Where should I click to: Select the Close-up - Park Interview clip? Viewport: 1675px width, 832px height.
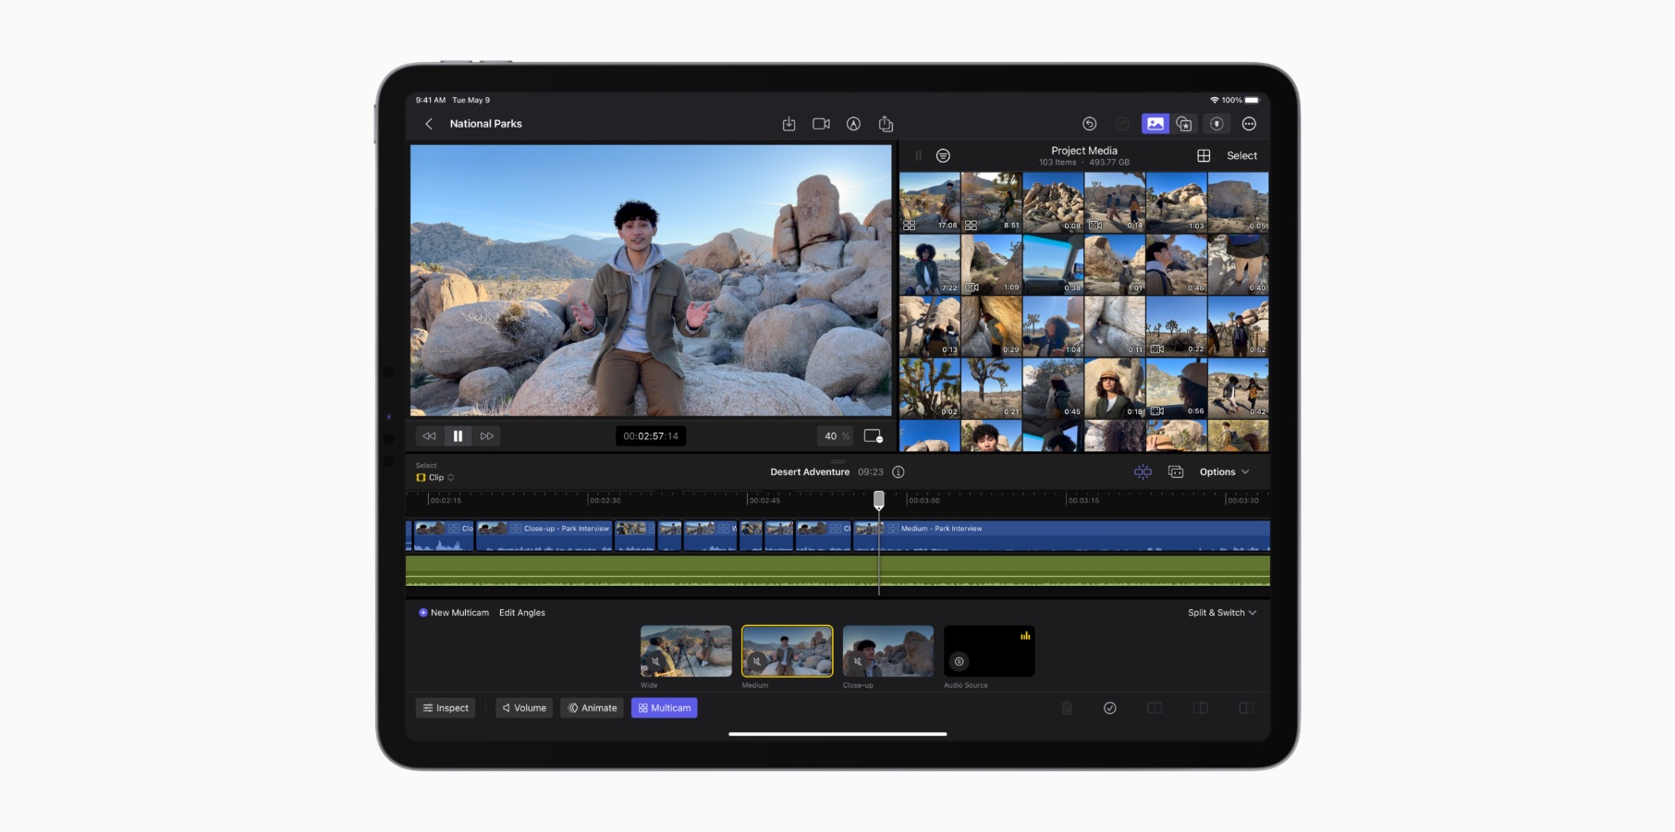coord(544,536)
